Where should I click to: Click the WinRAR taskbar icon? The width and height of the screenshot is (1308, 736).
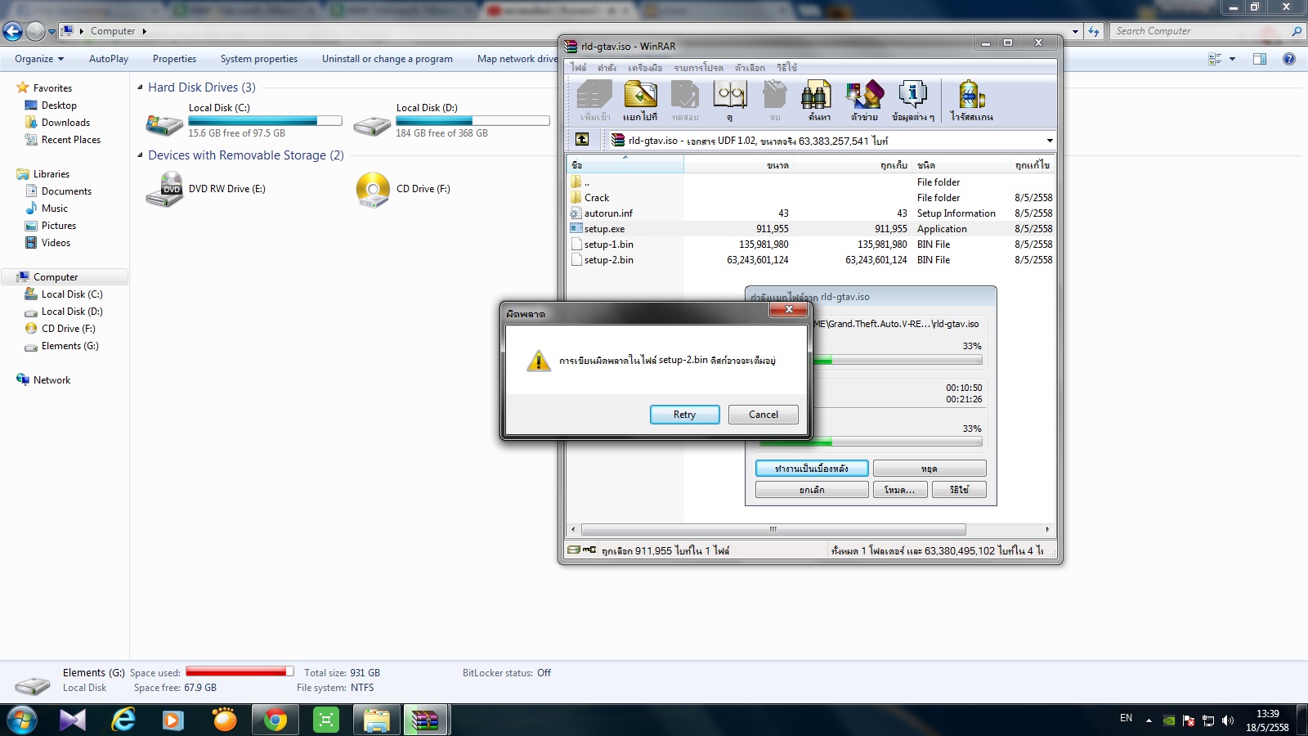(425, 720)
